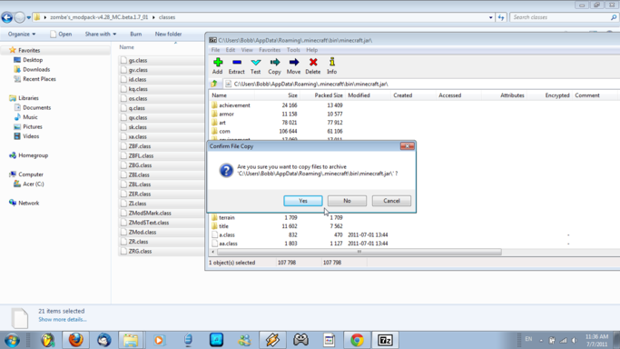This screenshot has width=620, height=349.
Task: Open Documents library in sidebar
Action: click(x=37, y=107)
